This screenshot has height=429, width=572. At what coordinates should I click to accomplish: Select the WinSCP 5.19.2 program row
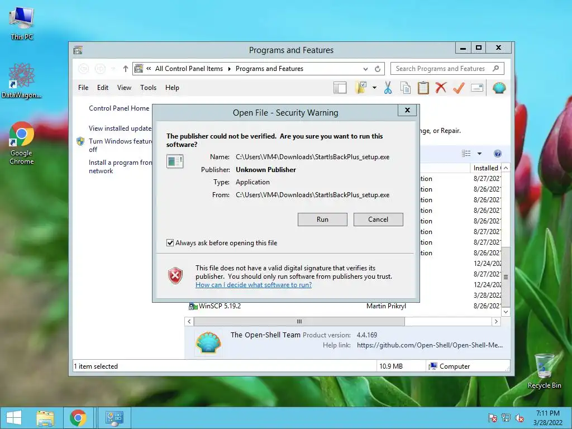click(343, 306)
